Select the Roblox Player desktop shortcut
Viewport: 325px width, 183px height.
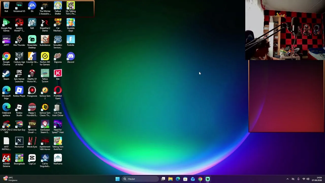(19, 92)
